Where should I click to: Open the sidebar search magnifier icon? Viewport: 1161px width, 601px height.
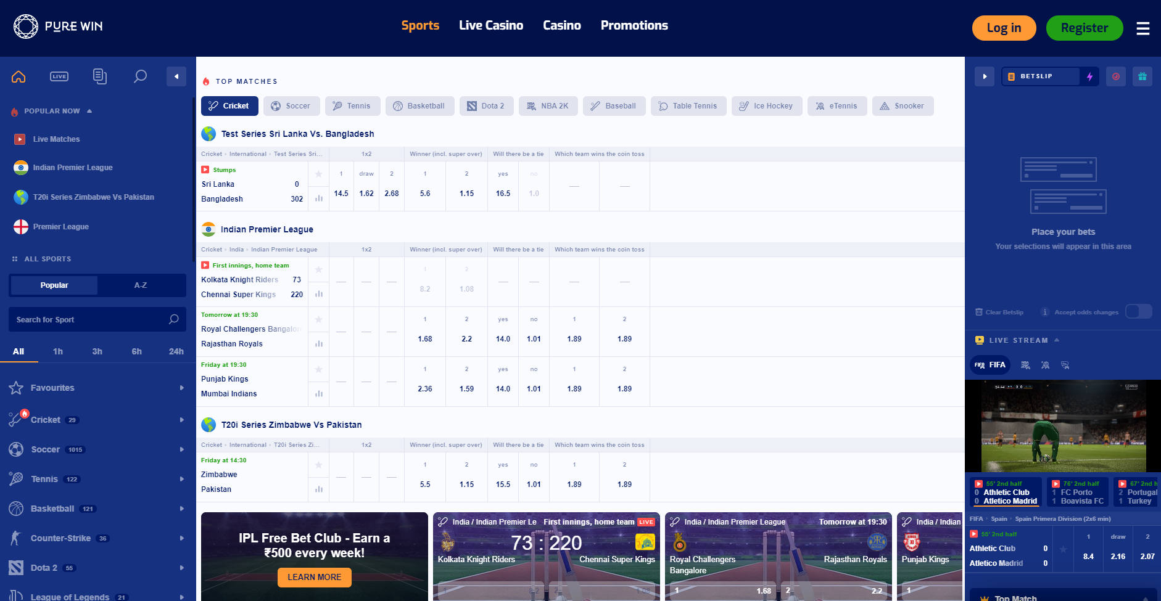pos(140,76)
